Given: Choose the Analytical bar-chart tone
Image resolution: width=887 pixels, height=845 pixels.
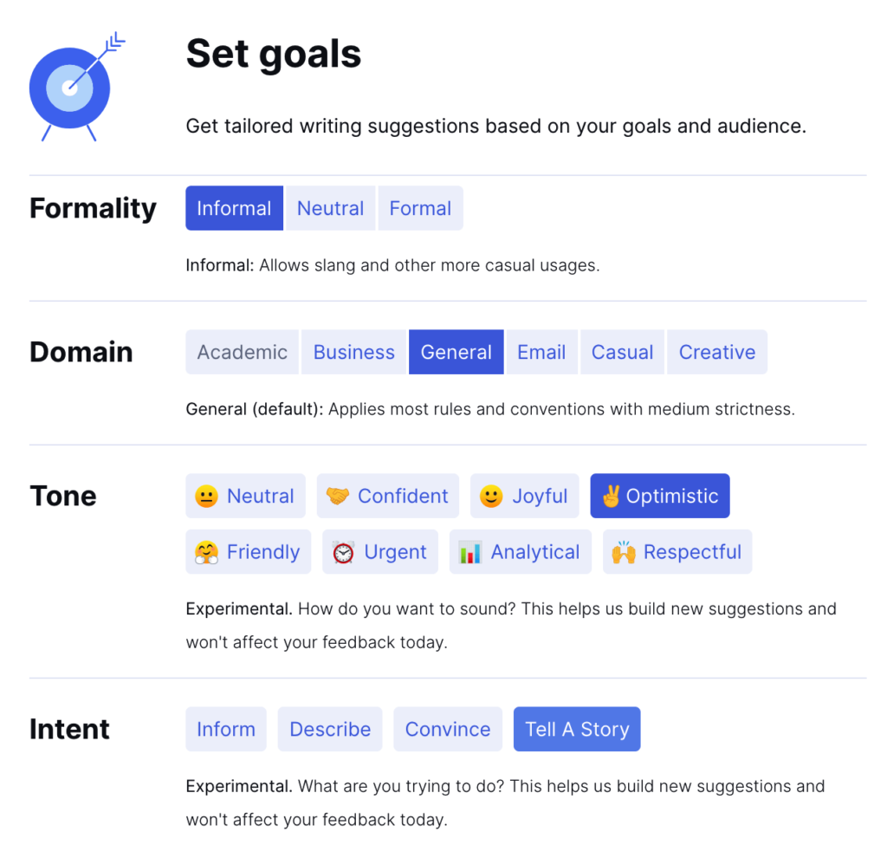Looking at the screenshot, I should [x=520, y=552].
